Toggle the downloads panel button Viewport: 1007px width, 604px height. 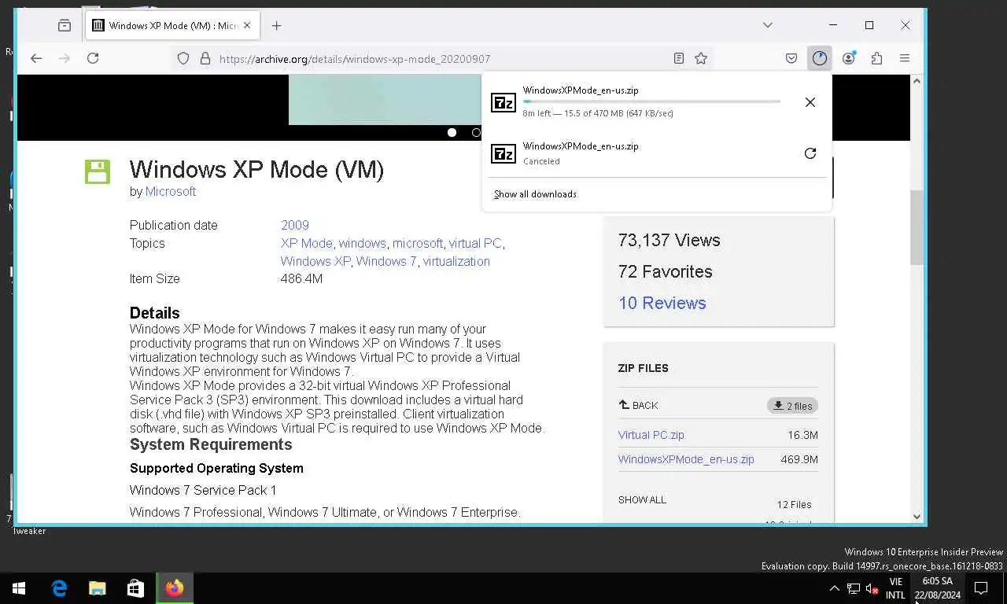[x=820, y=58]
